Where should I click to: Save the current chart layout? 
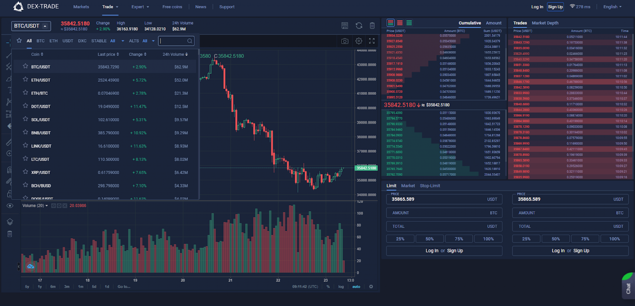pos(344,26)
